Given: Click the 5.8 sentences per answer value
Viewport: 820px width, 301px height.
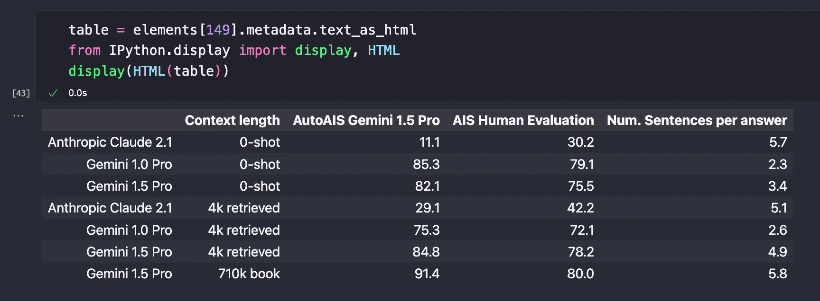Looking at the screenshot, I should click(x=777, y=274).
